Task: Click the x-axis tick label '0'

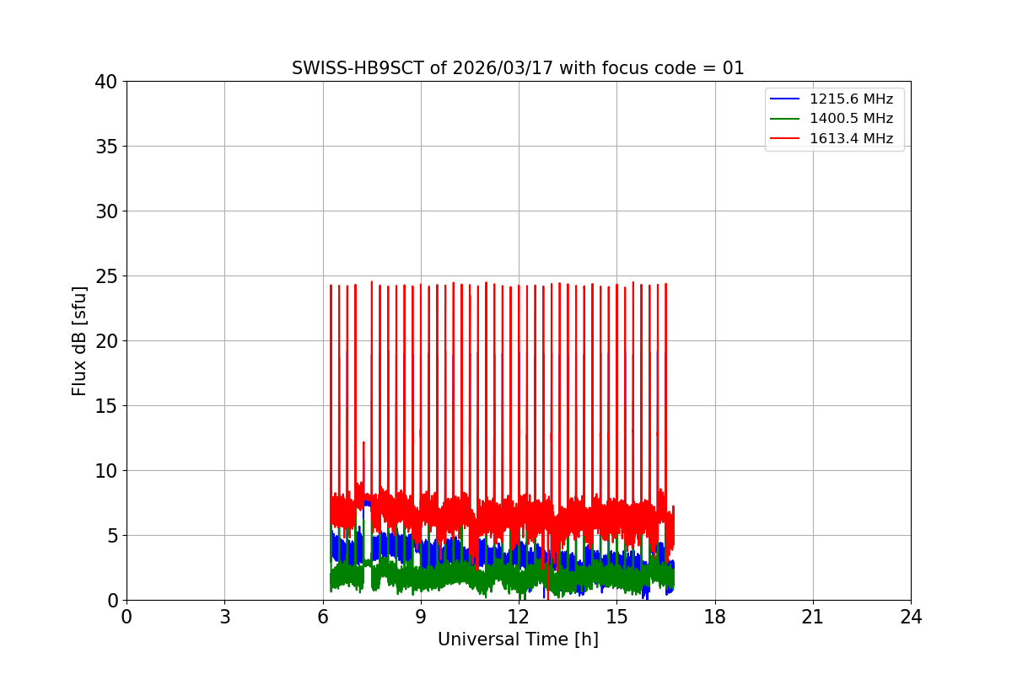Action: click(x=126, y=617)
